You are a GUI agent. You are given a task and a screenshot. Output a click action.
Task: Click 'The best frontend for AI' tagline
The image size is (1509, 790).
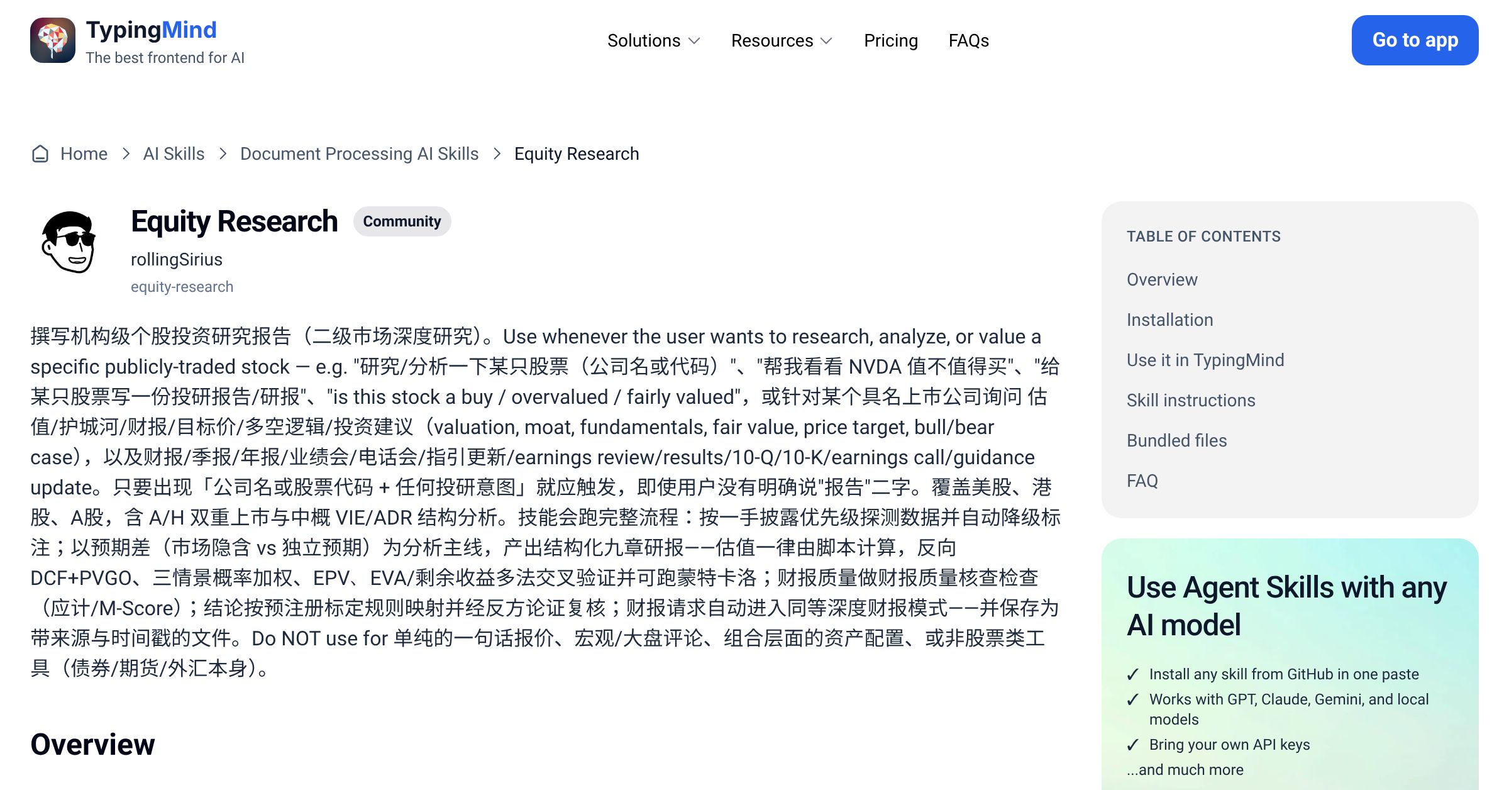coord(165,58)
